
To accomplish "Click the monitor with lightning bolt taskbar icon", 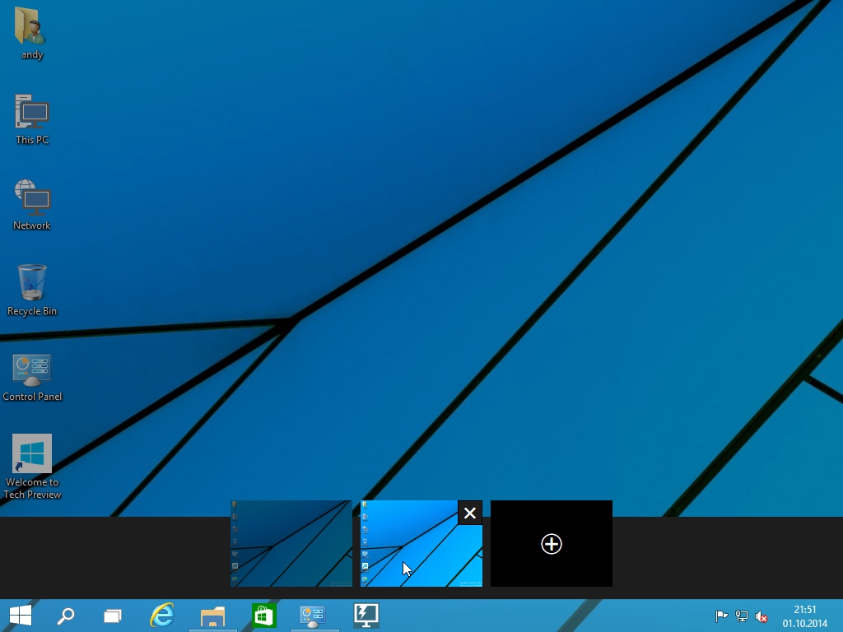I will 366,616.
